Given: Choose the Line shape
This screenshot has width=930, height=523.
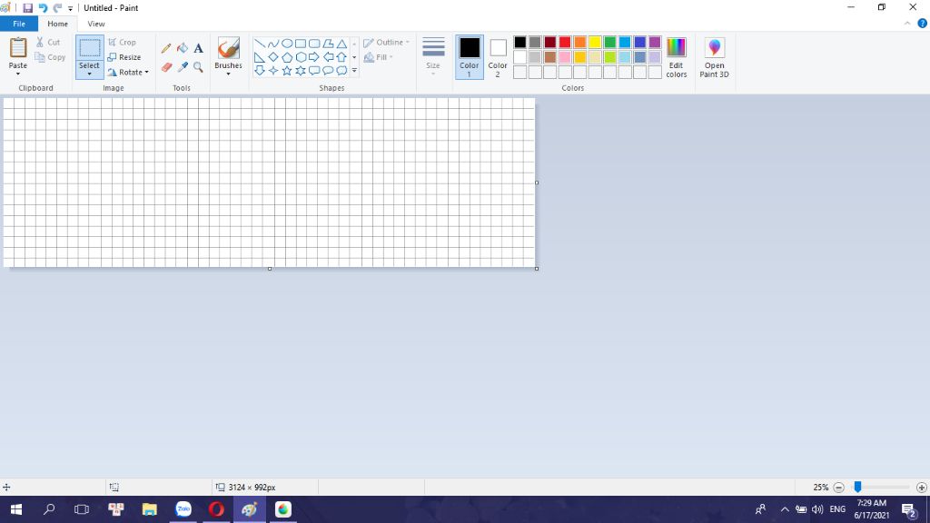Looking at the screenshot, I should [259, 44].
